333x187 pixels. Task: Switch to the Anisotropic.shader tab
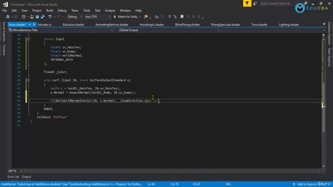[x=151, y=24]
